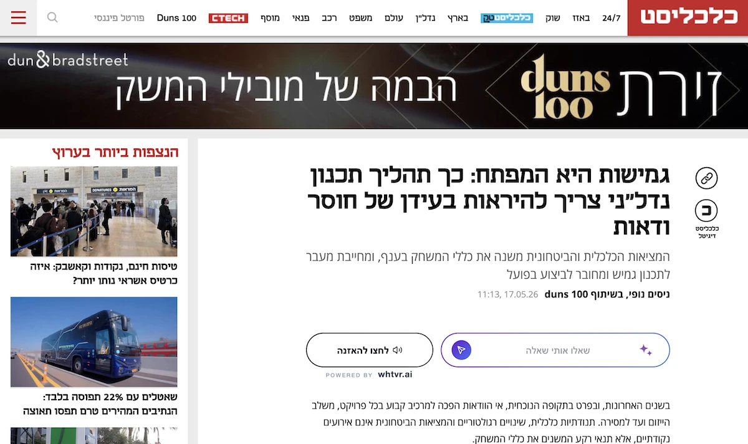Click the הנצפות ביותר בערוץ heading
Image resolution: width=748 pixels, height=444 pixels.
(x=115, y=152)
